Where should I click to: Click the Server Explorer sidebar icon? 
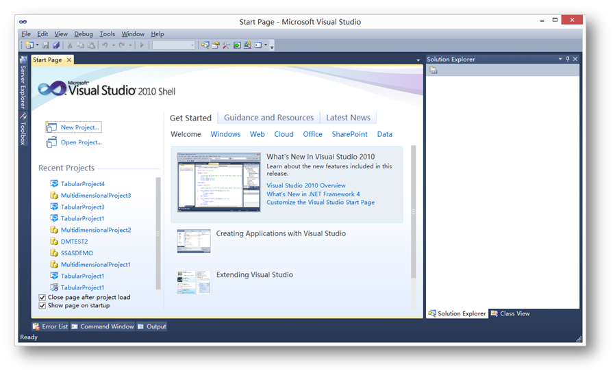pyautogui.click(x=23, y=60)
